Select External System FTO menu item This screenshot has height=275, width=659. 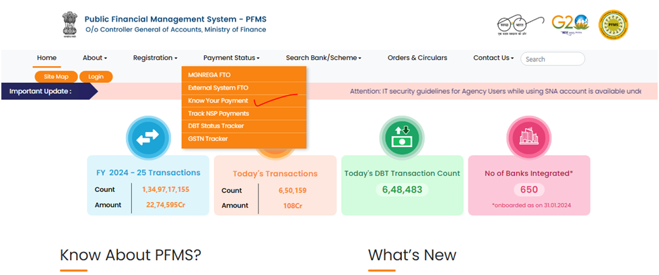coord(244,88)
